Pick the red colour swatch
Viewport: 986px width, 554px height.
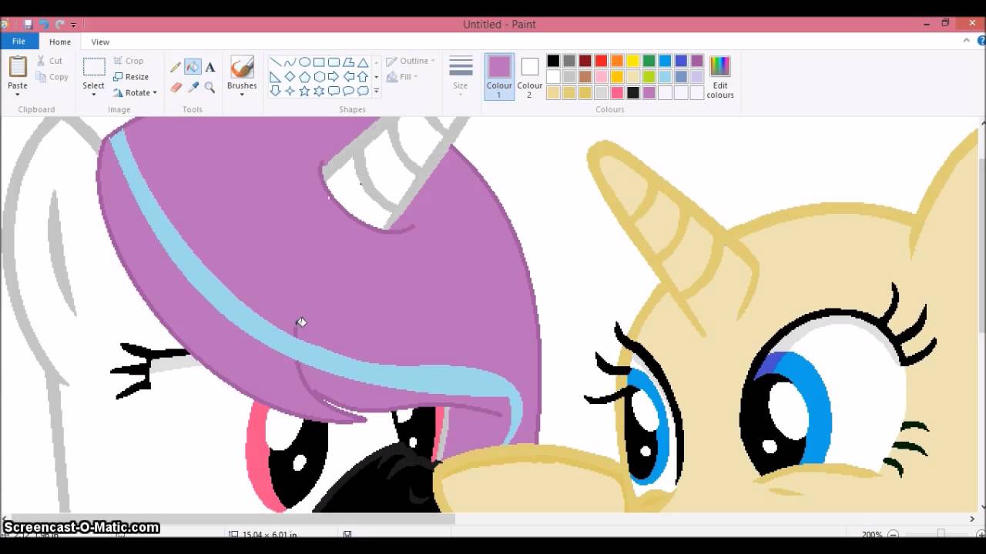pos(601,61)
